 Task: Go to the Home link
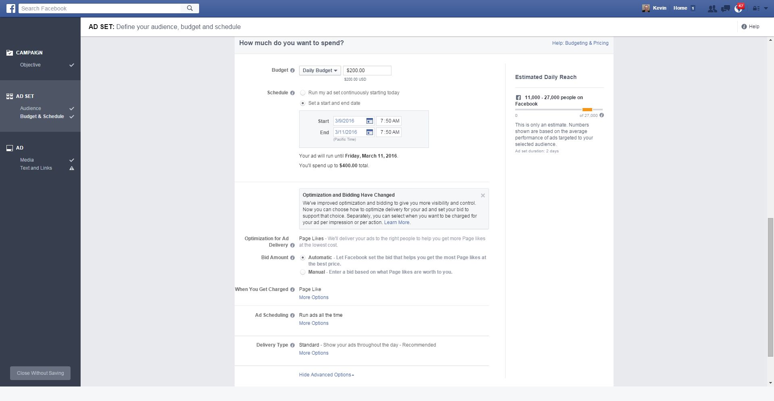tap(680, 8)
